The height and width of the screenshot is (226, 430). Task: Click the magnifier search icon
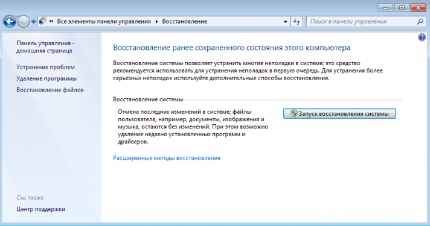[x=420, y=21]
